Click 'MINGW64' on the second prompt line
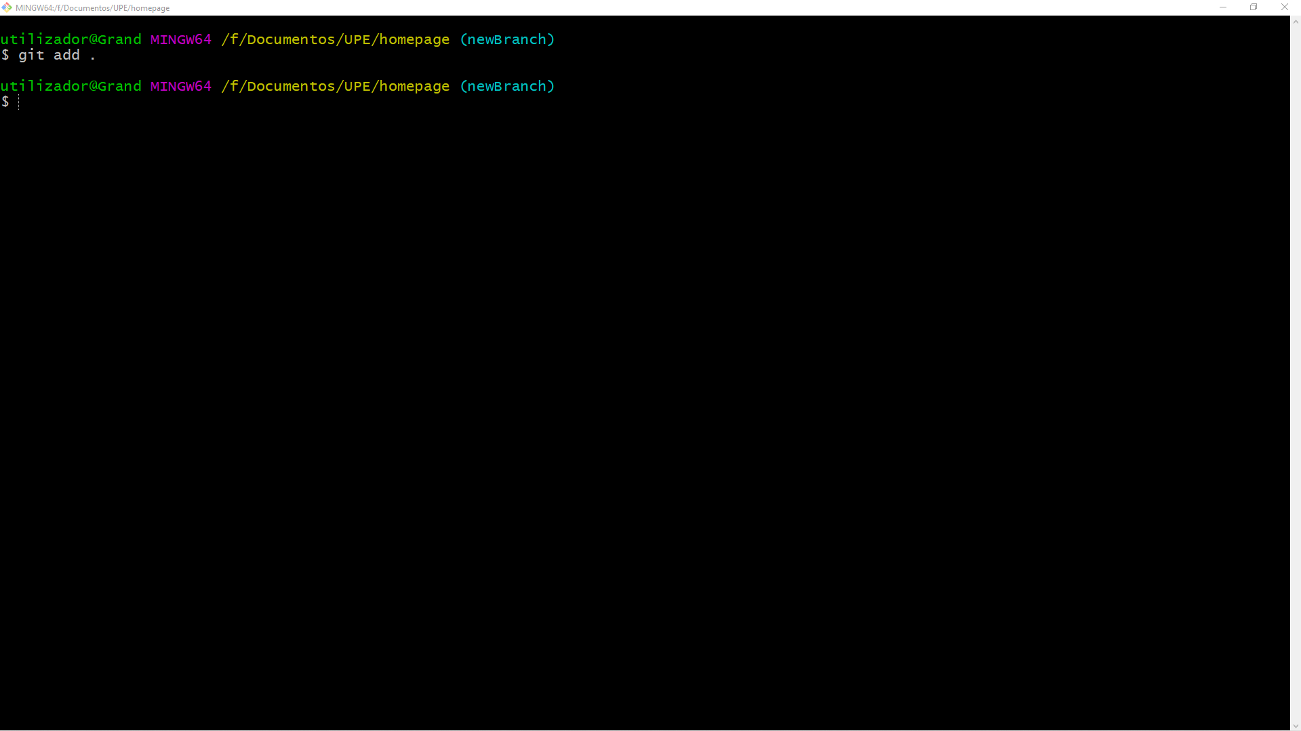The width and height of the screenshot is (1301, 731). pyautogui.click(x=181, y=87)
